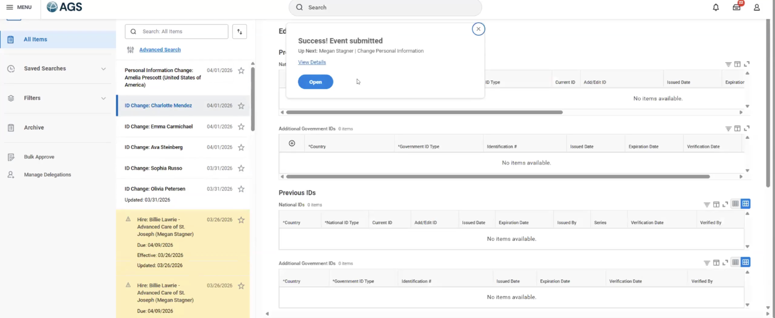Screen dimensions: 775x318
Task: Click proposed Additional Government IDs horizontal scrollbar
Action: (x=497, y=177)
